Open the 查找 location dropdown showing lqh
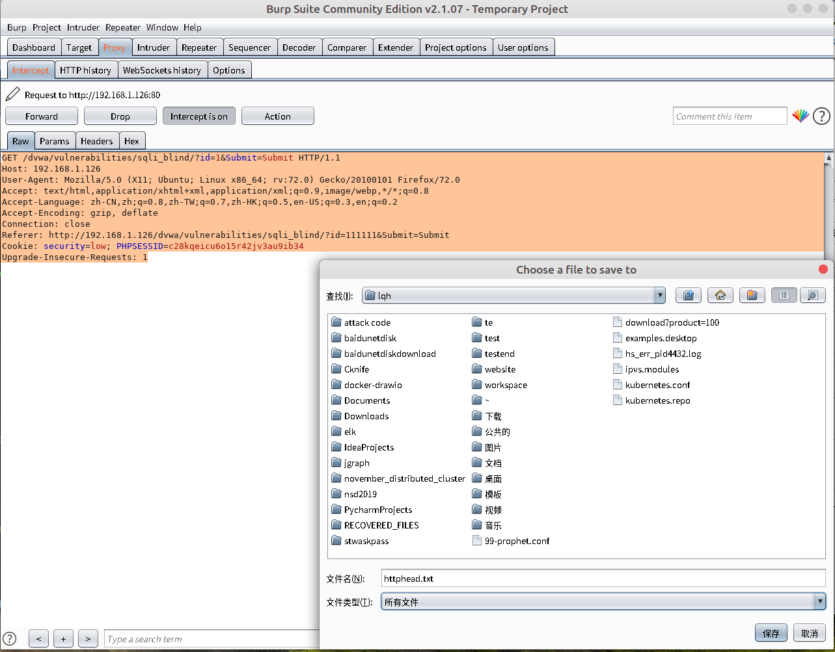This screenshot has width=835, height=652. coord(513,296)
